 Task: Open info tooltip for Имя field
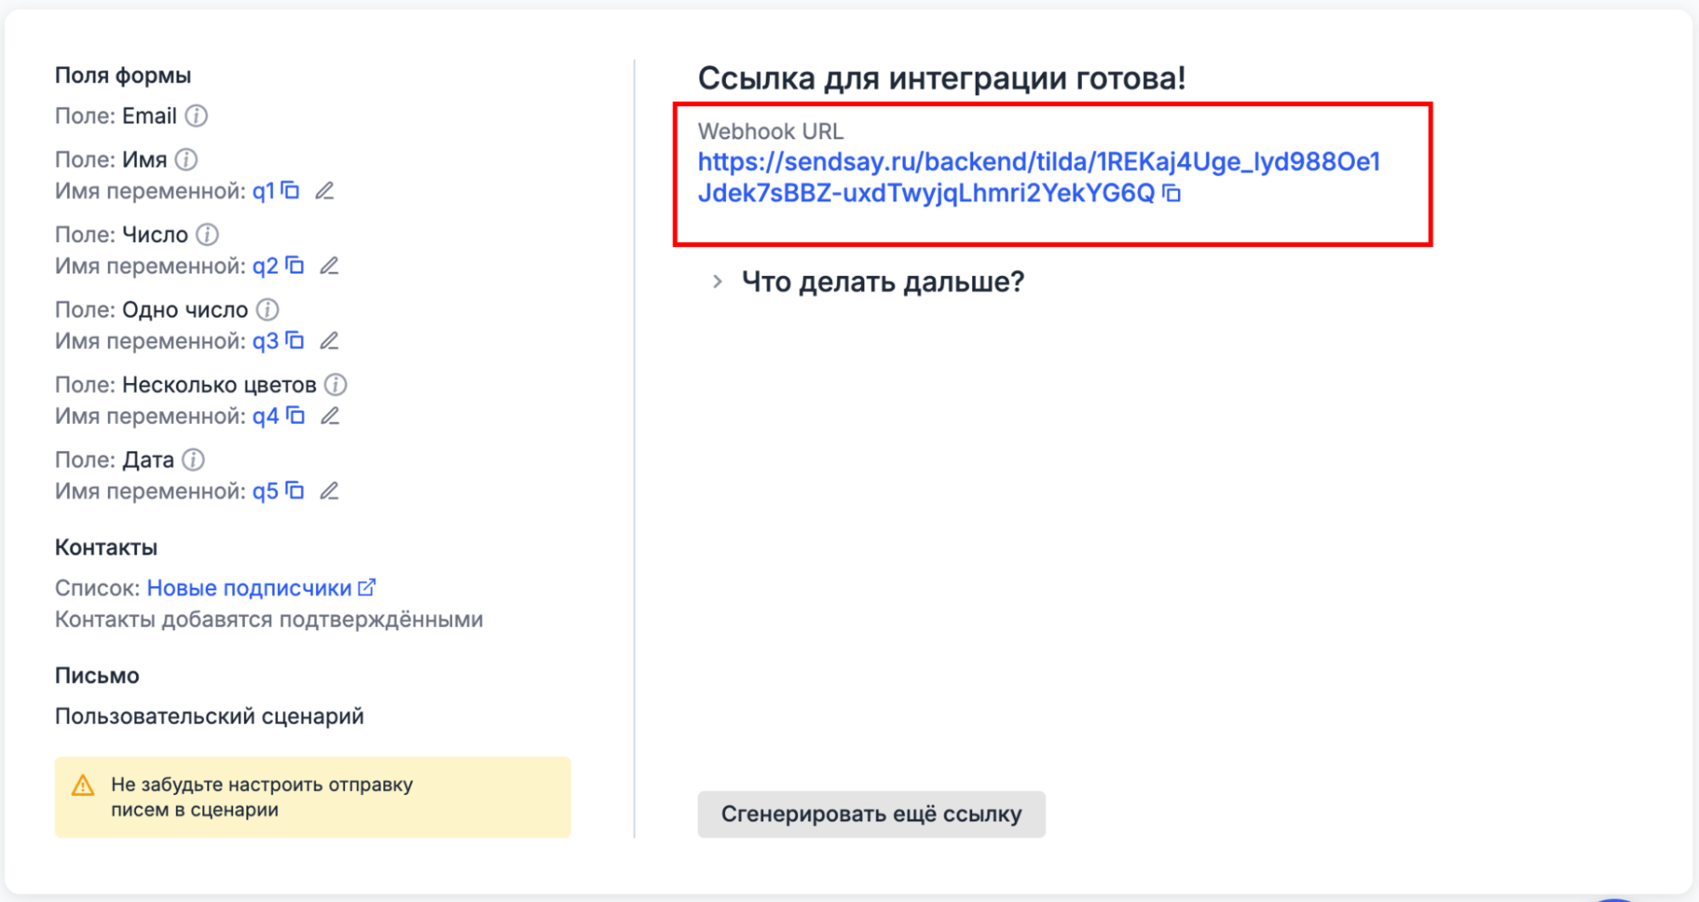pyautogui.click(x=186, y=159)
